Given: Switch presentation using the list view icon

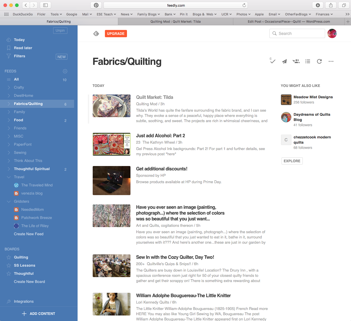Looking at the screenshot, I should [307, 61].
